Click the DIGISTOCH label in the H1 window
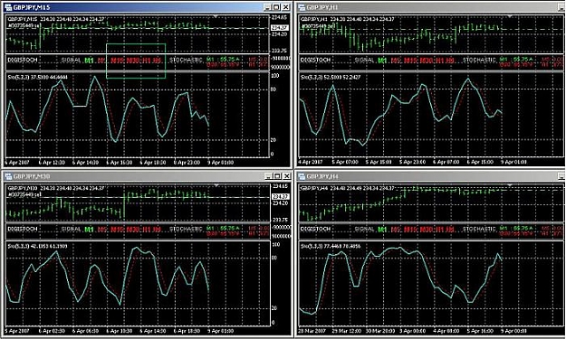The image size is (566, 339). point(315,60)
